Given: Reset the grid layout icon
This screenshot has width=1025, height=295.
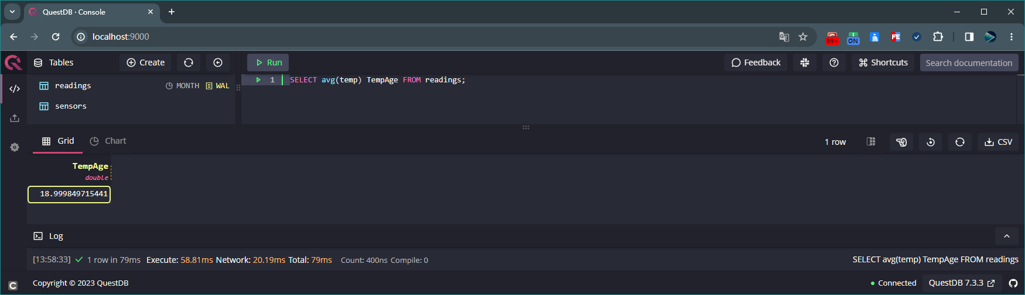Looking at the screenshot, I should pyautogui.click(x=931, y=142).
